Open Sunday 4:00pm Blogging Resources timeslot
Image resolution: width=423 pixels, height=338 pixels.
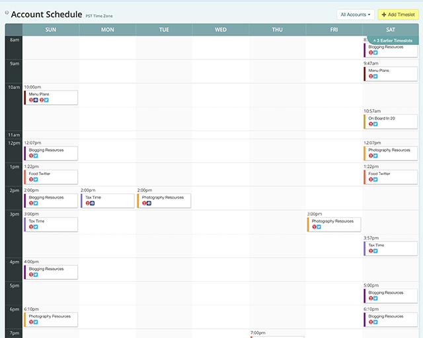click(52, 271)
